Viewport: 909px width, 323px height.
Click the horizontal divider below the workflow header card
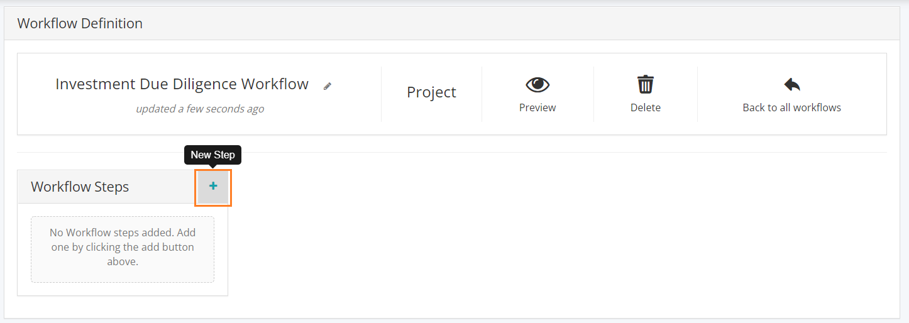point(452,152)
